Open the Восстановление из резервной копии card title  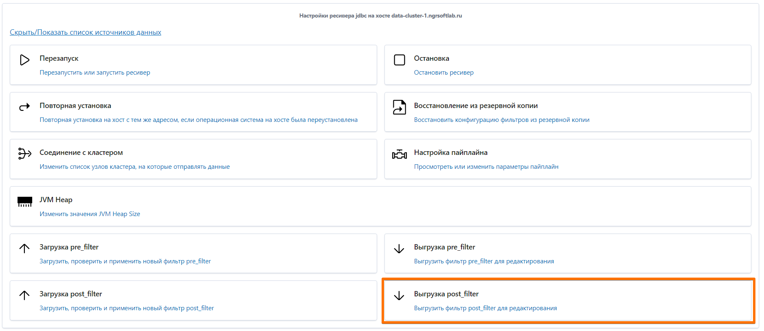[x=476, y=106]
